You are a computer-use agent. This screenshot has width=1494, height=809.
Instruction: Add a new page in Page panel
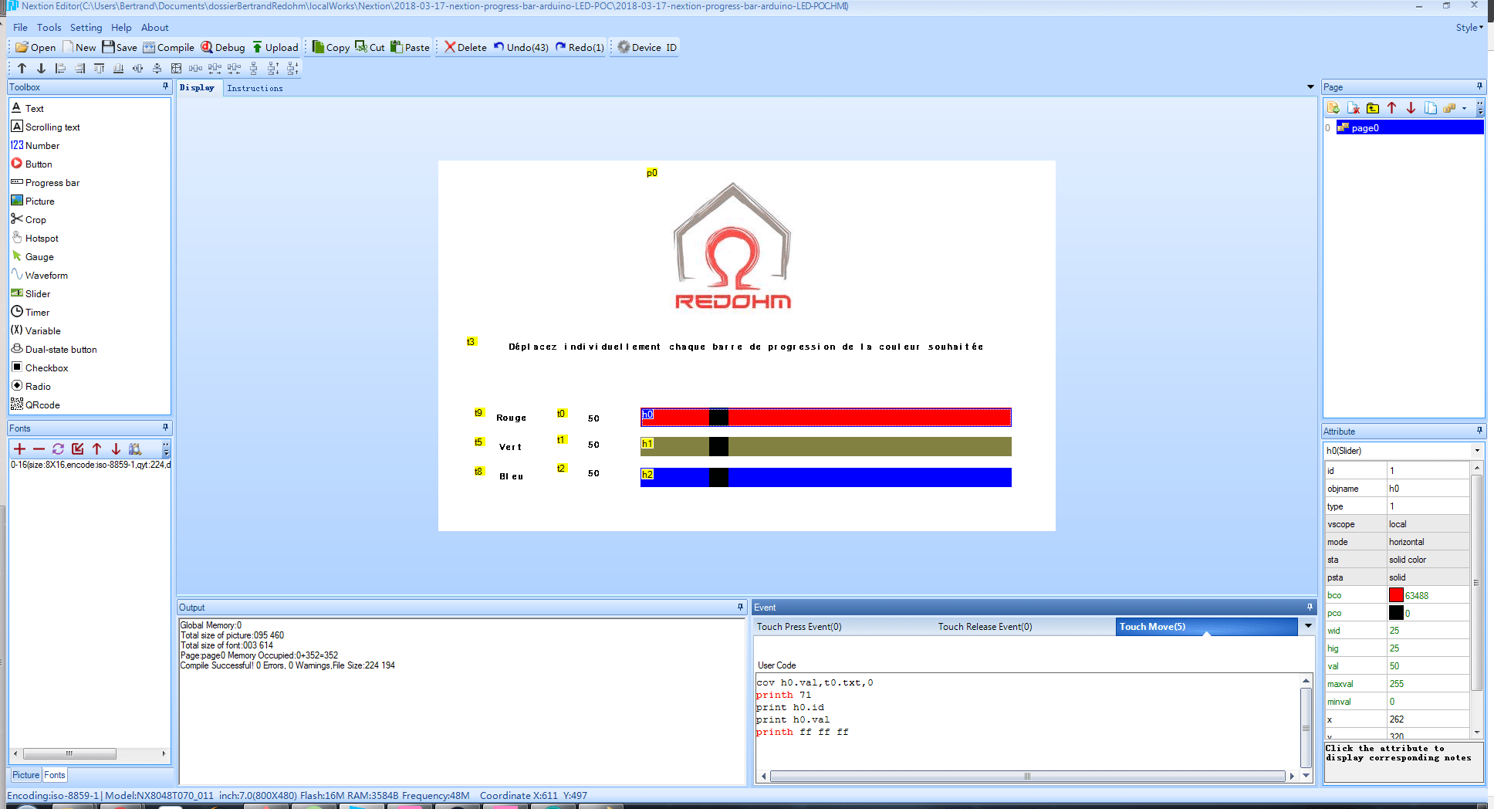pos(1333,108)
